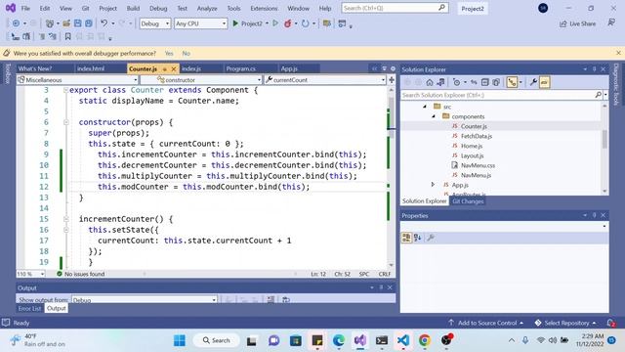This screenshot has width=625, height=352.
Task: Switch to the Program.cs tab
Action: (x=241, y=68)
